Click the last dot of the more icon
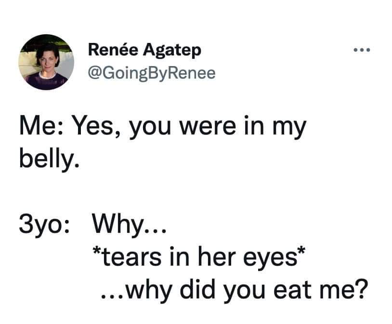The height and width of the screenshot is (324, 392). click(369, 50)
